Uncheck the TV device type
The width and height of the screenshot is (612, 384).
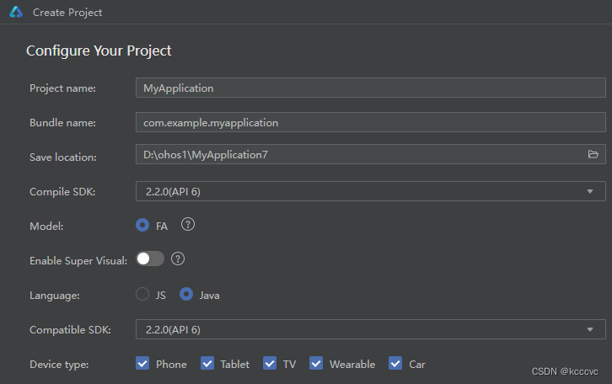[270, 363]
